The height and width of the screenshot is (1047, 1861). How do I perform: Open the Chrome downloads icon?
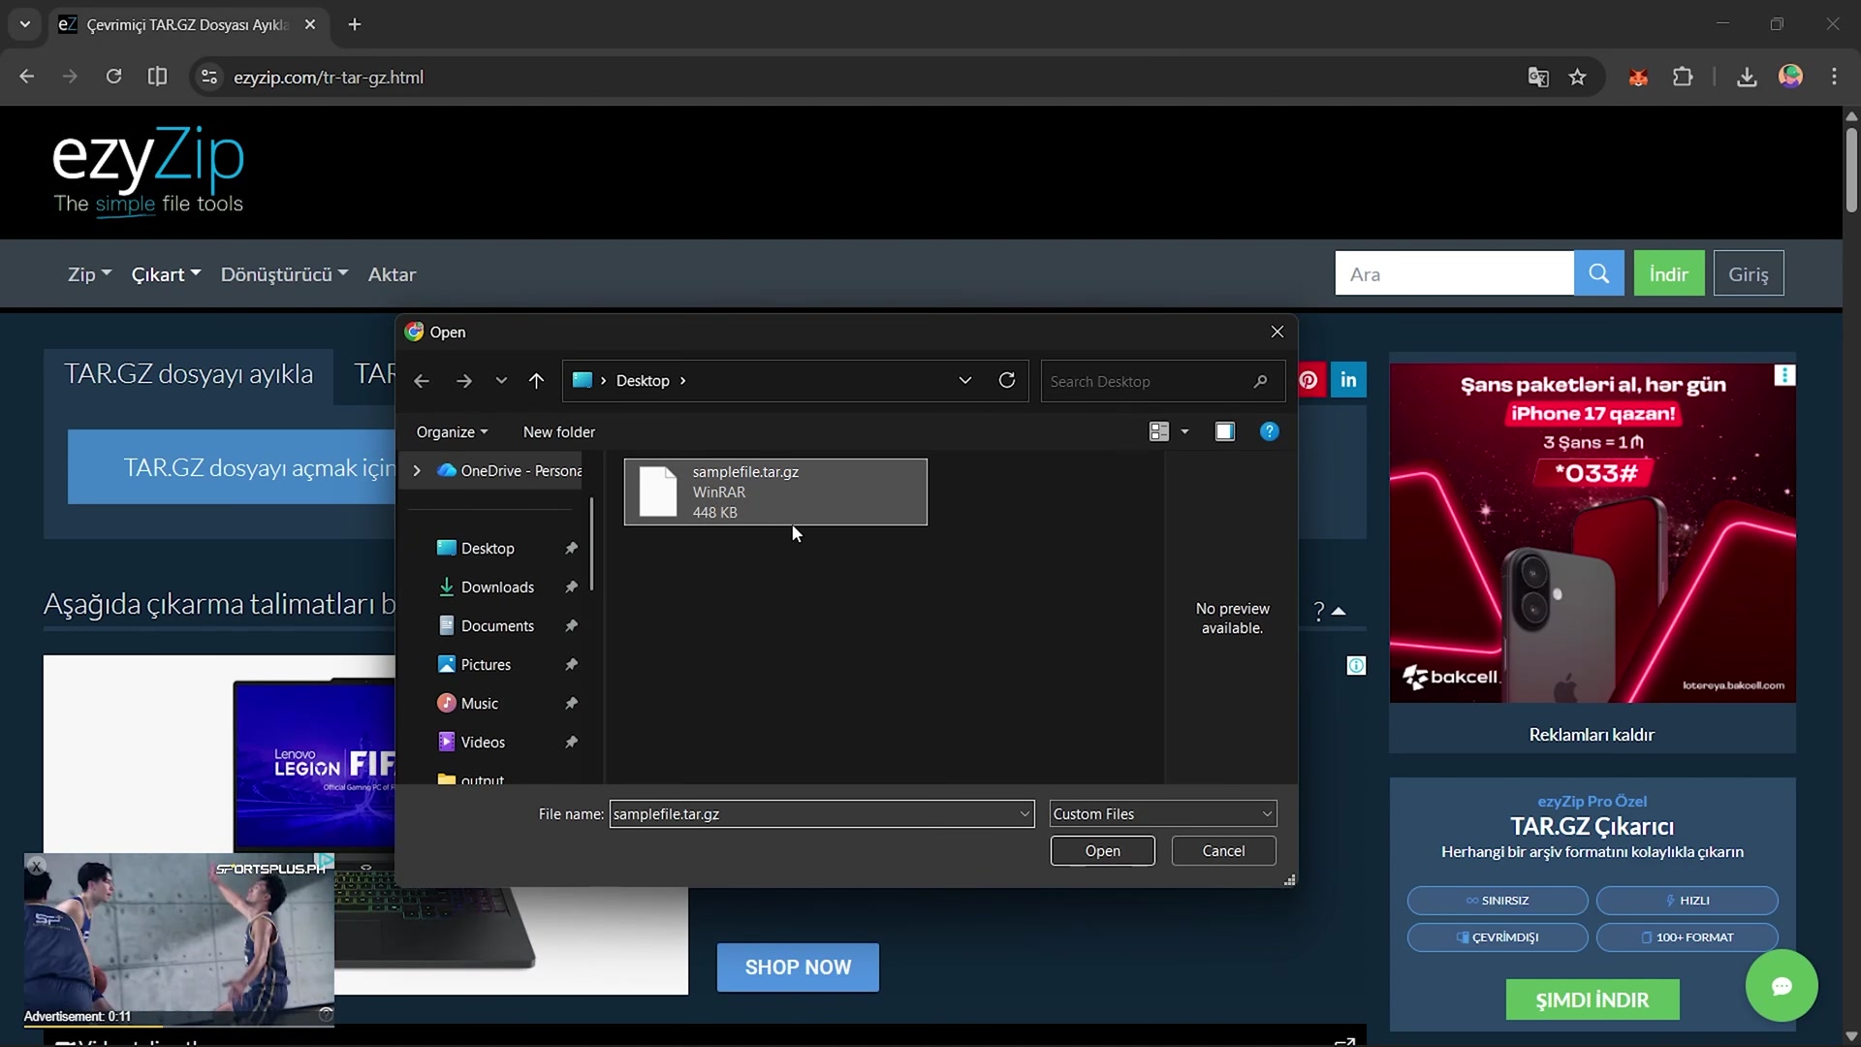point(1747,78)
